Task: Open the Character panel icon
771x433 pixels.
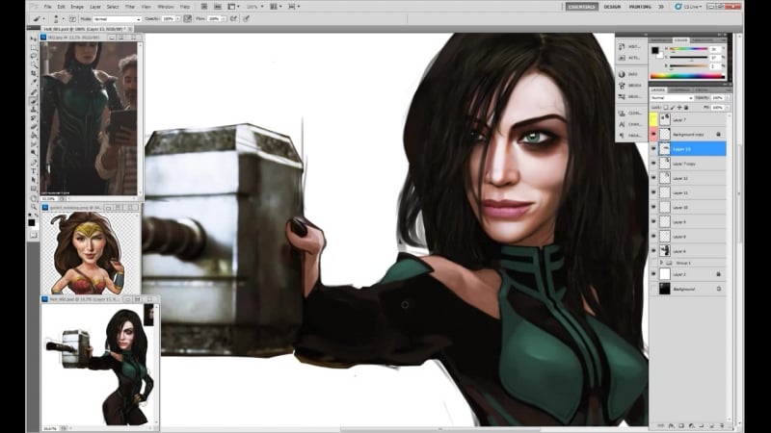Action: (x=624, y=123)
